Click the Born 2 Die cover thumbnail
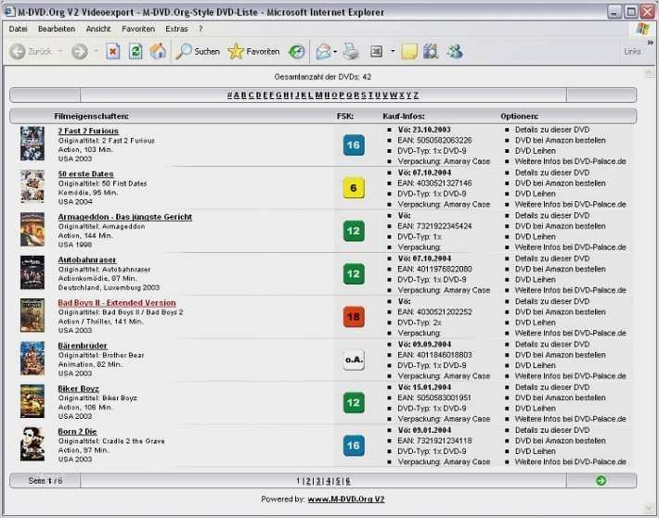659x518 pixels. (32, 444)
